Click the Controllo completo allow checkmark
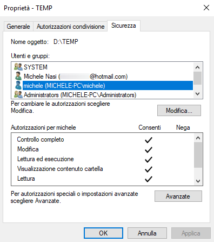Screen dimensions: 214x242 [149, 140]
